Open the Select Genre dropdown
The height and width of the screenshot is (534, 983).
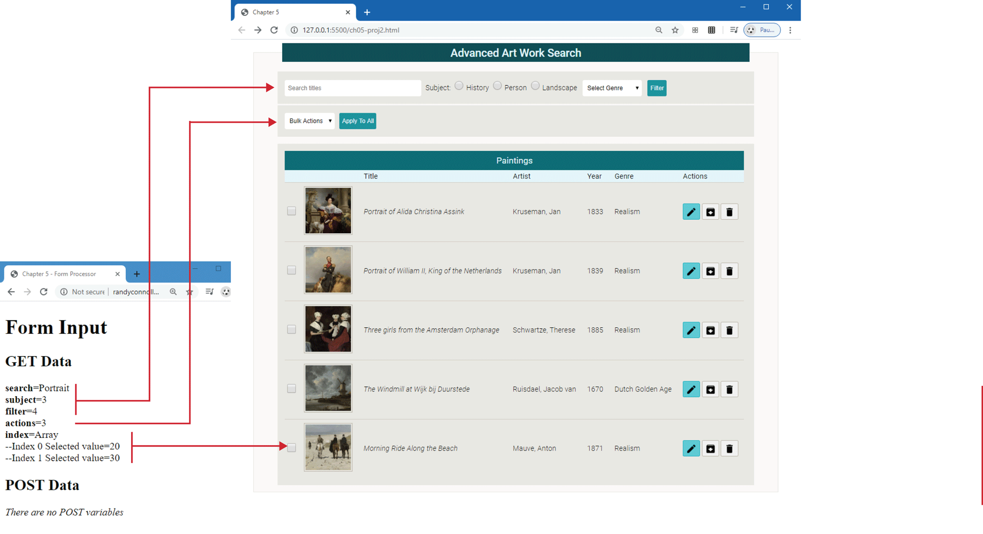612,88
